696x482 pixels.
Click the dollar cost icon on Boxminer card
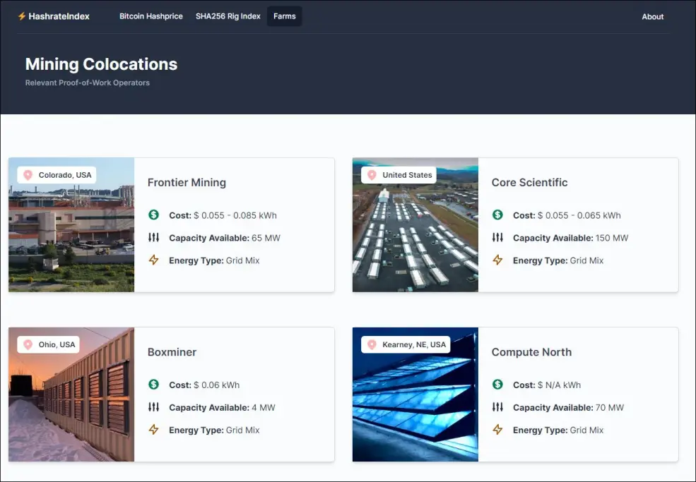coord(153,385)
